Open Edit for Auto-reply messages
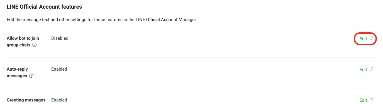 tap(363, 70)
